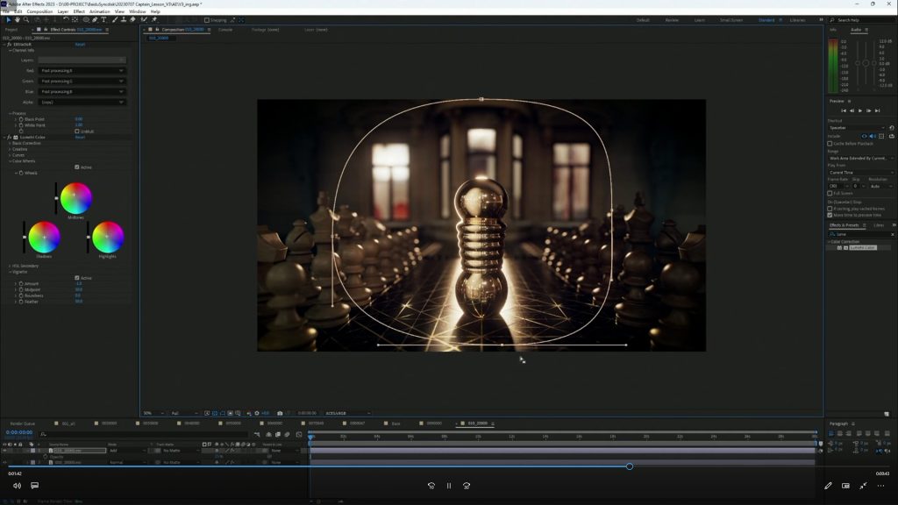Open the Alpha channel dropdown
Image resolution: width=898 pixels, height=505 pixels.
click(x=82, y=102)
